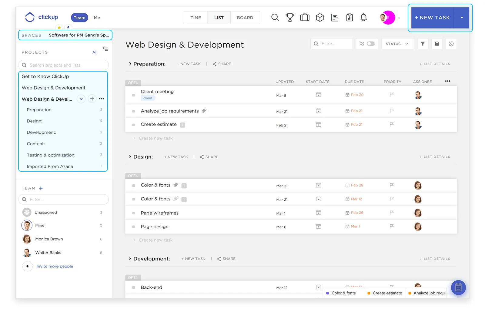This screenshot has width=485, height=312.
Task: Click the Search projects and lists field
Action: (x=64, y=65)
